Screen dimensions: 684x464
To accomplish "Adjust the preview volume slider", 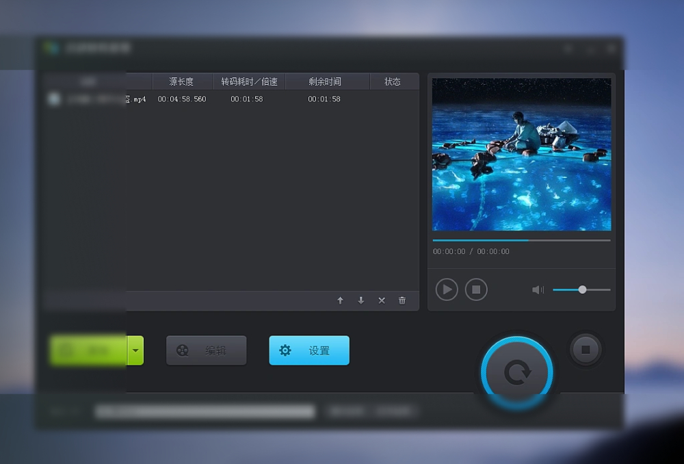I will point(581,290).
